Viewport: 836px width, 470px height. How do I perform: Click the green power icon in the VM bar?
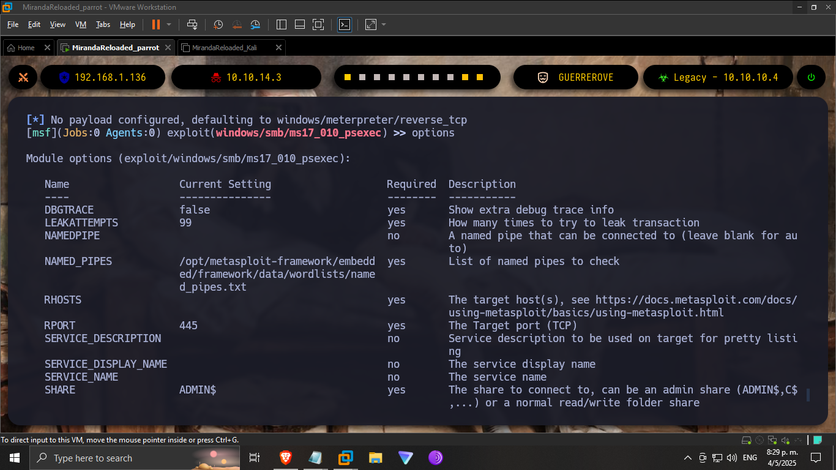pos(811,77)
